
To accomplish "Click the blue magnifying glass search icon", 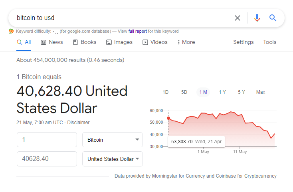I will (x=273, y=18).
